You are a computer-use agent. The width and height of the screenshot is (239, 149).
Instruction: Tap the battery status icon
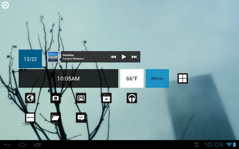pos(234,145)
